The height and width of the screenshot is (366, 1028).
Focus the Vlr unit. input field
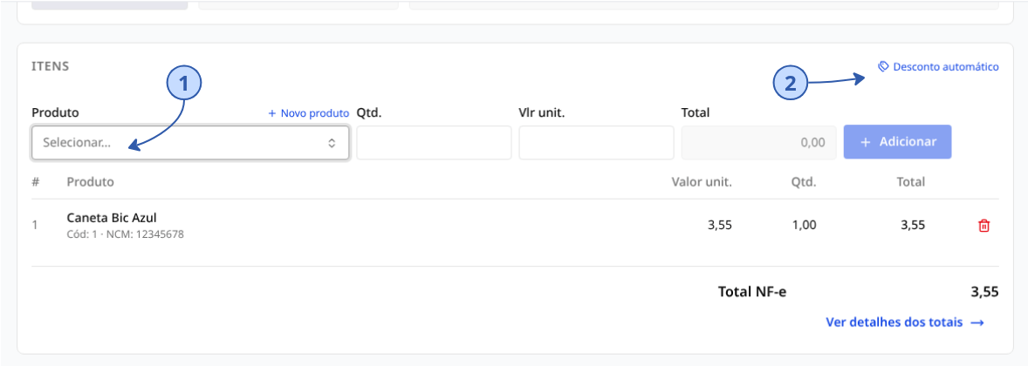(596, 143)
